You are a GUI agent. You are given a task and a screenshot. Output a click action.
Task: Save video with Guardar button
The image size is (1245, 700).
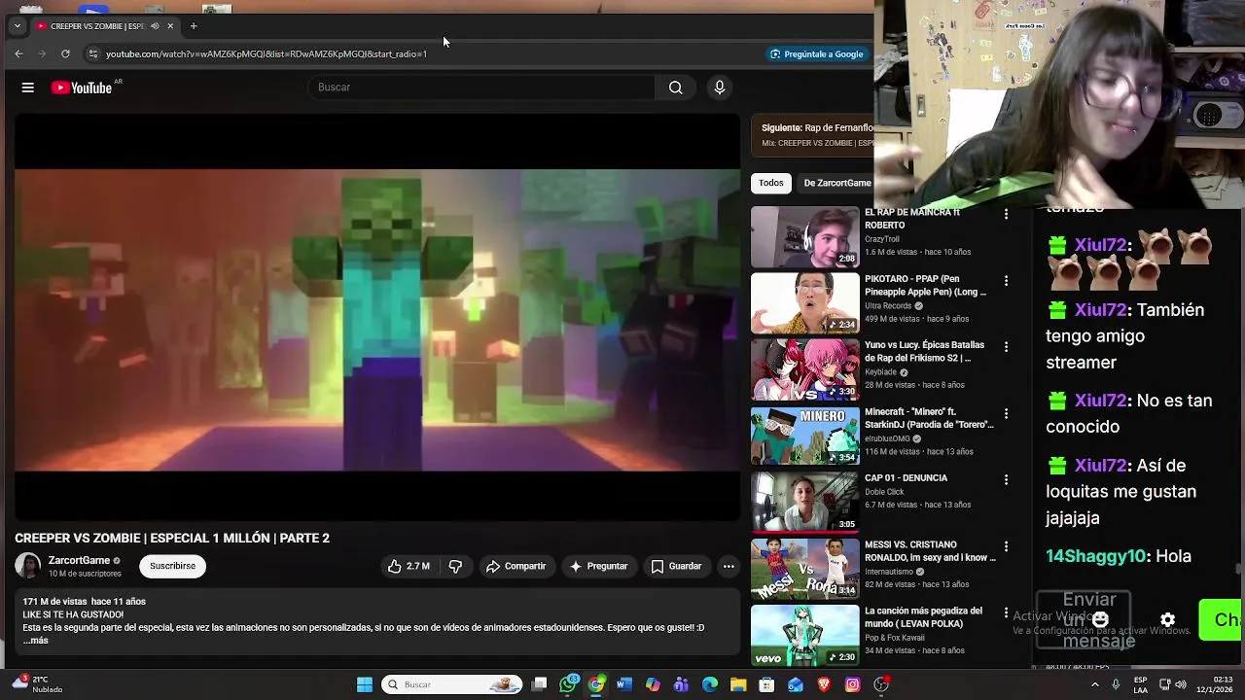[x=676, y=566]
